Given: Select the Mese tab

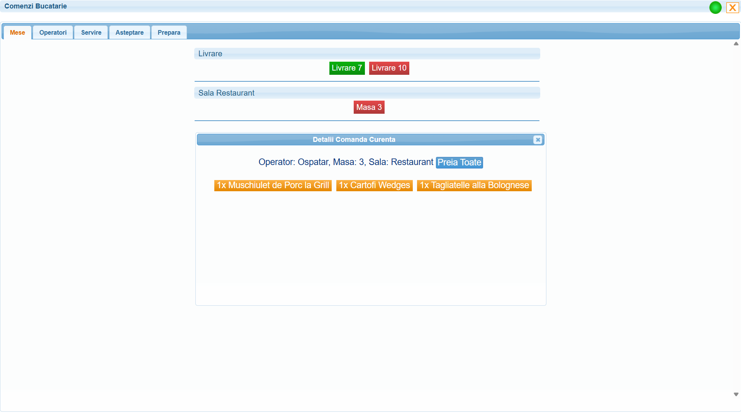Looking at the screenshot, I should pos(17,32).
